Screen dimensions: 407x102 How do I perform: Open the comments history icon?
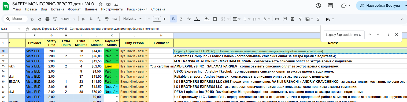coord(330,6)
